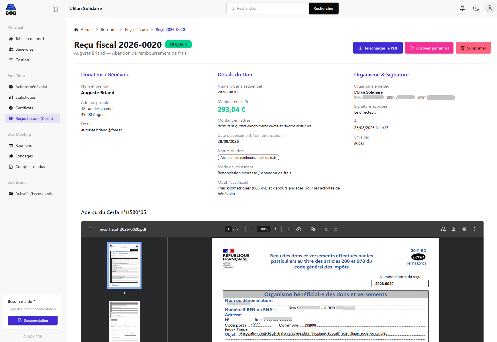Select page 1 thumbnail in PDF viewer

click(124, 265)
